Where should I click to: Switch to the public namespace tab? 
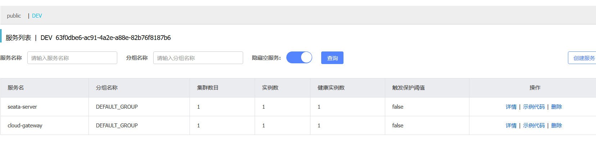coord(14,16)
